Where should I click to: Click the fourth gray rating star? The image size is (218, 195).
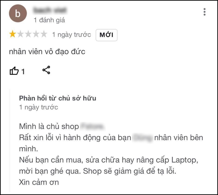pos(36,34)
